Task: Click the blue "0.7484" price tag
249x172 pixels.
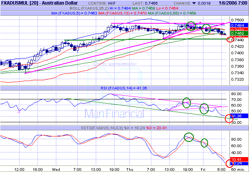Action: tap(239, 25)
